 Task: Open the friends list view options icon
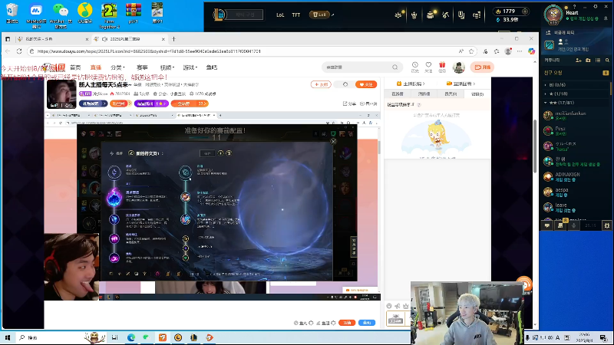pyautogui.click(x=598, y=61)
